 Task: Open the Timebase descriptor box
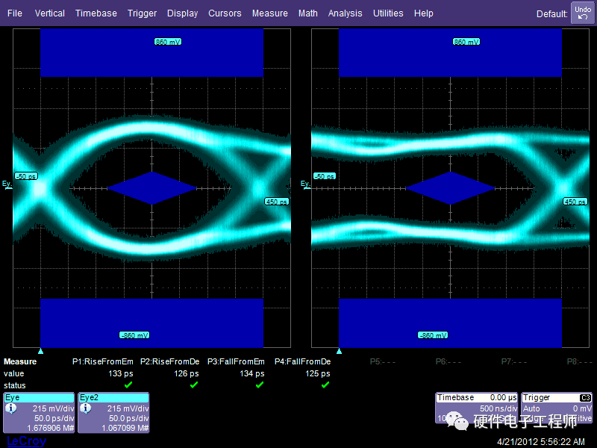[x=476, y=408]
